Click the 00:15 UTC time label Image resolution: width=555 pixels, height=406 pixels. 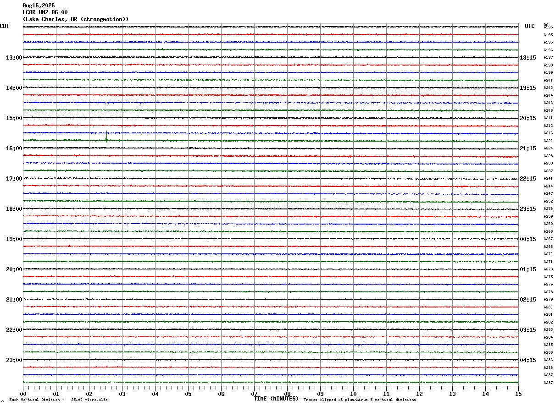(x=528, y=239)
